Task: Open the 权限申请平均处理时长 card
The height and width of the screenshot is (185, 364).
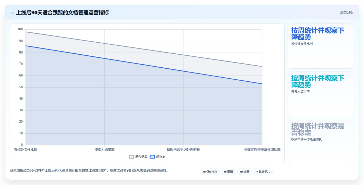Action: click(321, 142)
